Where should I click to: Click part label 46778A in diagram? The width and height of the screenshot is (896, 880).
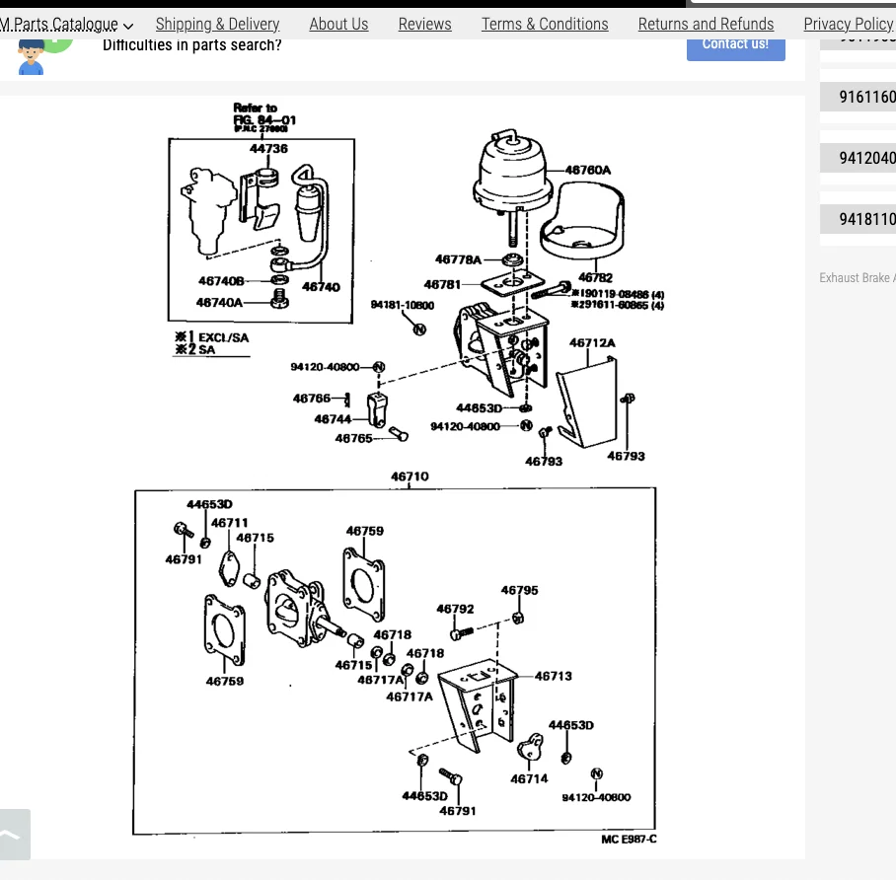458,260
